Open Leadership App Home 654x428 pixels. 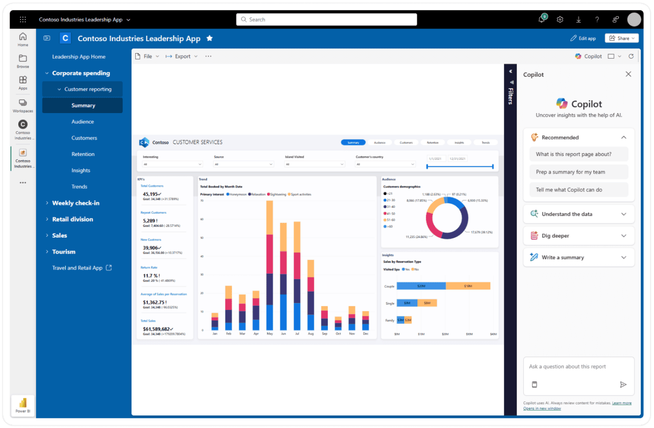pos(79,57)
